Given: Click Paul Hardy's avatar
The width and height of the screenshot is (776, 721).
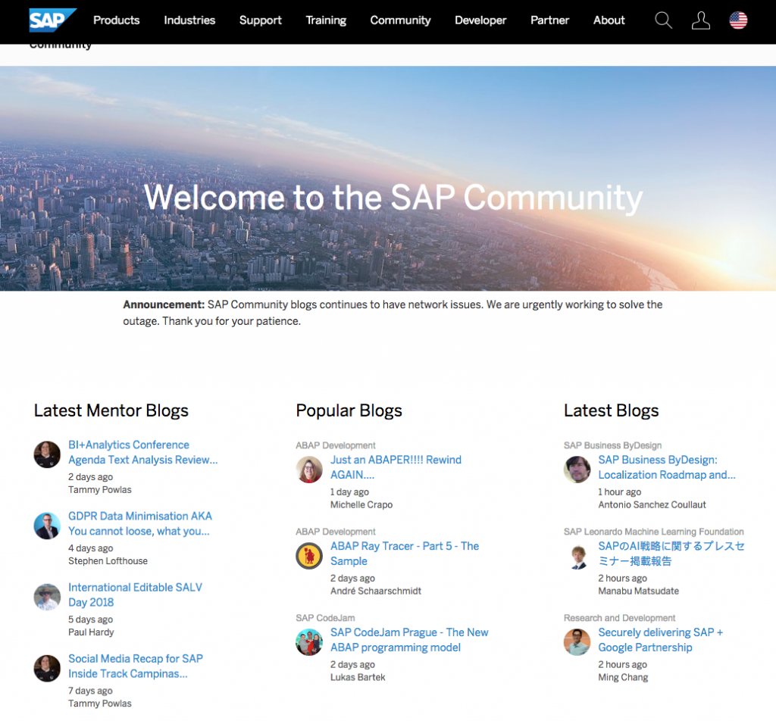Looking at the screenshot, I should [x=47, y=597].
